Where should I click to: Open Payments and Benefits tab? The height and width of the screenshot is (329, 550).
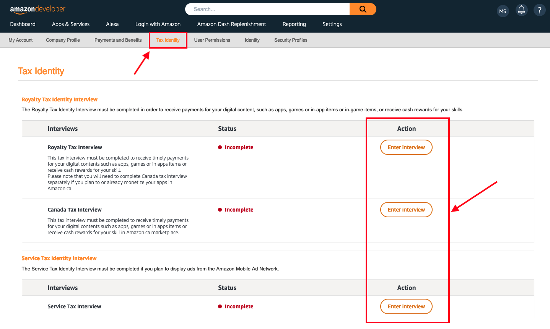pos(118,40)
